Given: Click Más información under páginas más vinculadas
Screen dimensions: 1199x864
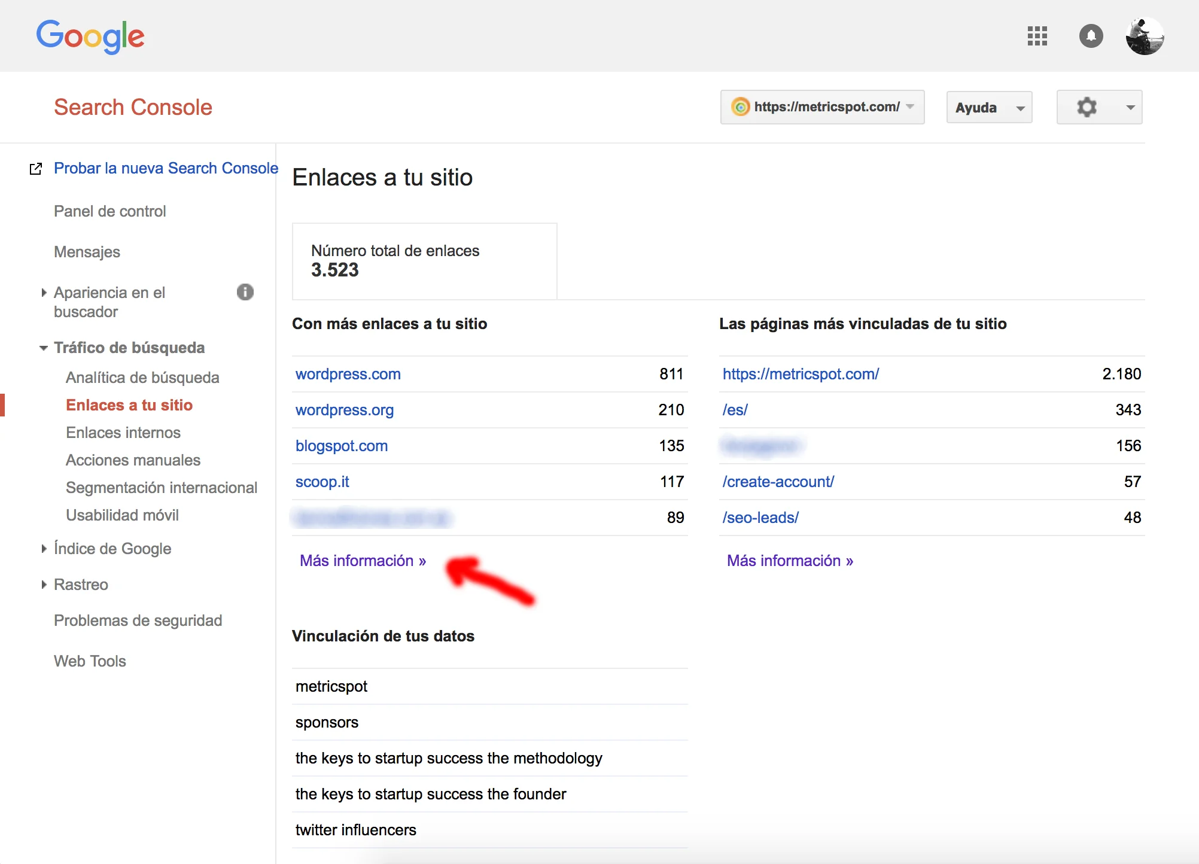Looking at the screenshot, I should [x=790, y=561].
